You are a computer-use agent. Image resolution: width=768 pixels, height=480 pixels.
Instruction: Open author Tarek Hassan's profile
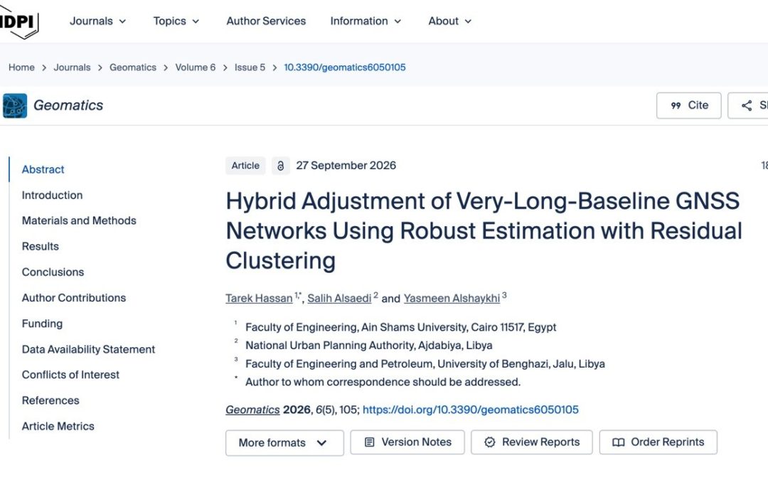(x=259, y=298)
